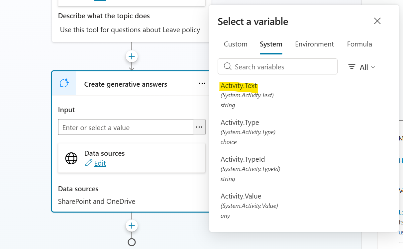This screenshot has width=403, height=249.
Task: Click the plus icon below Create generative answers
Action: pyautogui.click(x=132, y=225)
